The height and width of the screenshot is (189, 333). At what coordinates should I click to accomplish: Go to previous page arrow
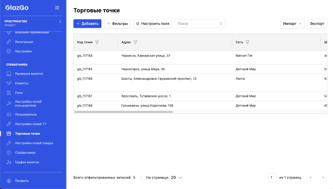pyautogui.click(x=311, y=177)
